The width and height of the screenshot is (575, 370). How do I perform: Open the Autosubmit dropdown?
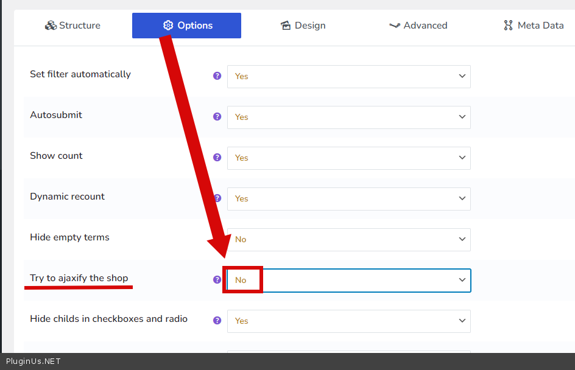348,117
